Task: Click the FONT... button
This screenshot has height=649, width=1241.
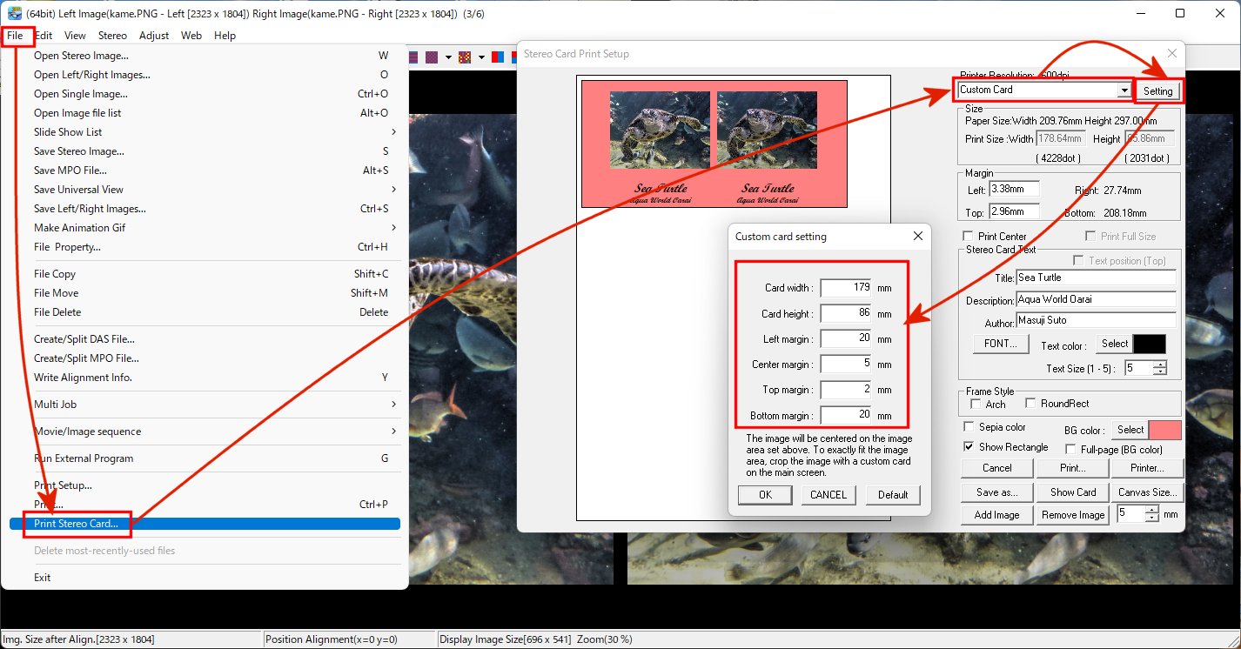Action: click(x=1001, y=344)
